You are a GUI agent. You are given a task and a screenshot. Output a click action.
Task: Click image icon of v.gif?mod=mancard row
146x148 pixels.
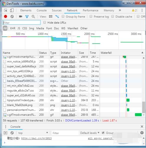click(x=5, y=115)
